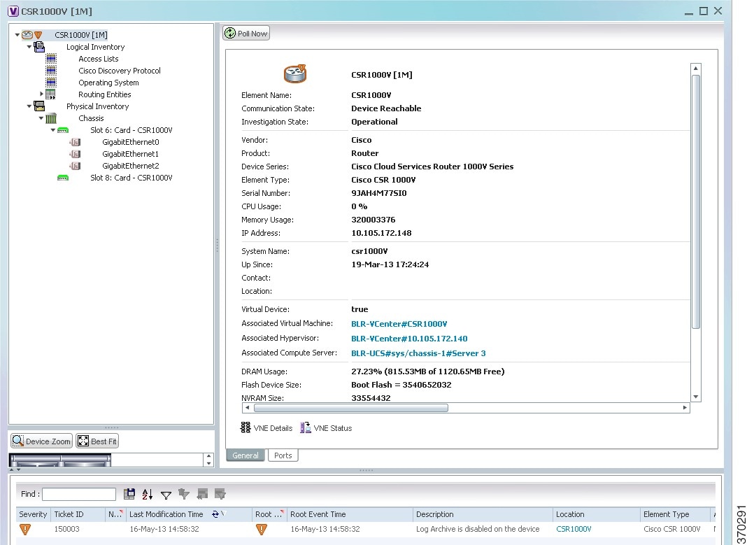Click the horizontal scrollbar thumb in properties

point(351,408)
